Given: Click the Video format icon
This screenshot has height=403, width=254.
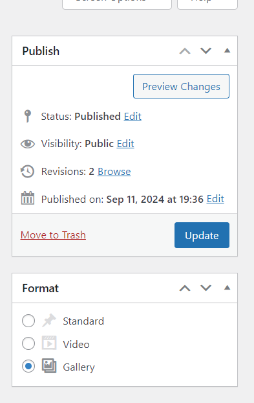Looking at the screenshot, I should [x=49, y=343].
